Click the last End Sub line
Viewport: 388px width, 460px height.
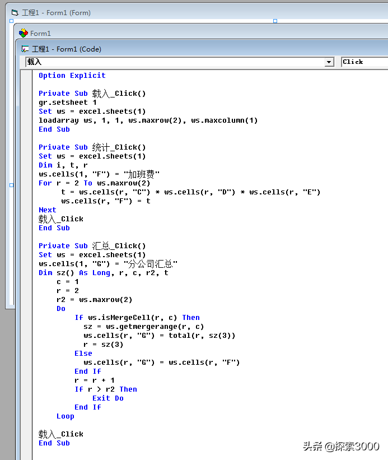tap(54, 443)
